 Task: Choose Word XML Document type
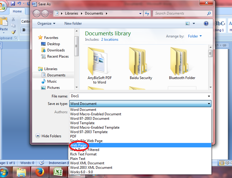[x=141, y=163]
